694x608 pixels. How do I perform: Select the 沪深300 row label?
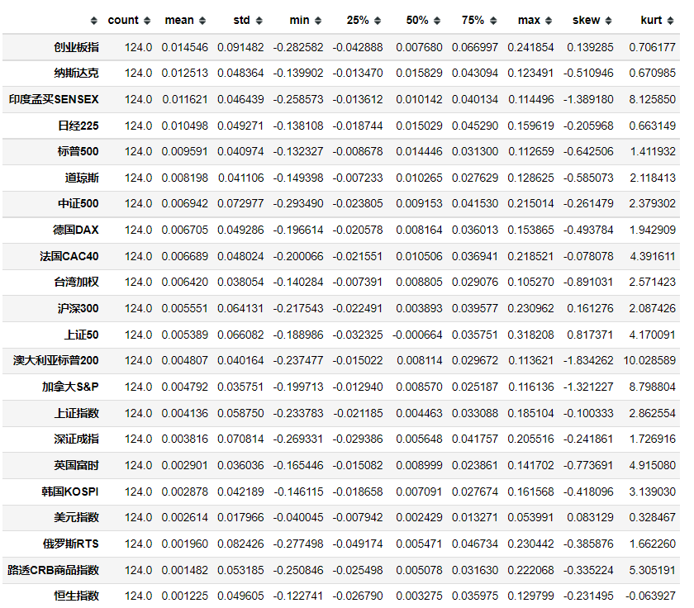pos(78,309)
